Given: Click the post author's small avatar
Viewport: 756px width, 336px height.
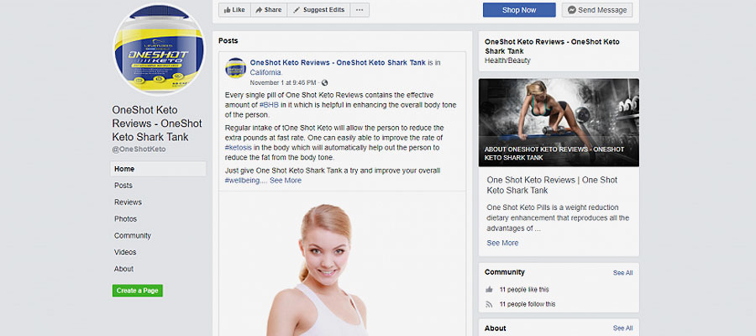Looking at the screenshot, I should coord(235,67).
